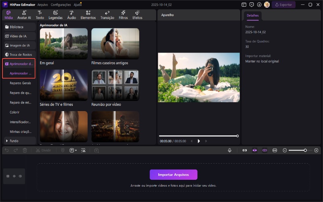The height and width of the screenshot is (202, 323).
Task: Collapse the Aprimorador de IA sidebar group
Action: pyautogui.click(x=19, y=64)
